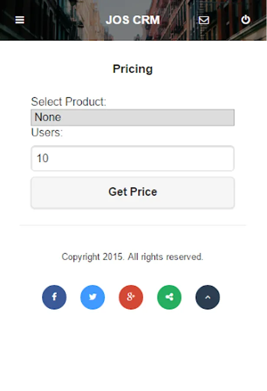The width and height of the screenshot is (267, 391).
Task: Click the Copyright 2015 footer text
Action: pos(132,257)
